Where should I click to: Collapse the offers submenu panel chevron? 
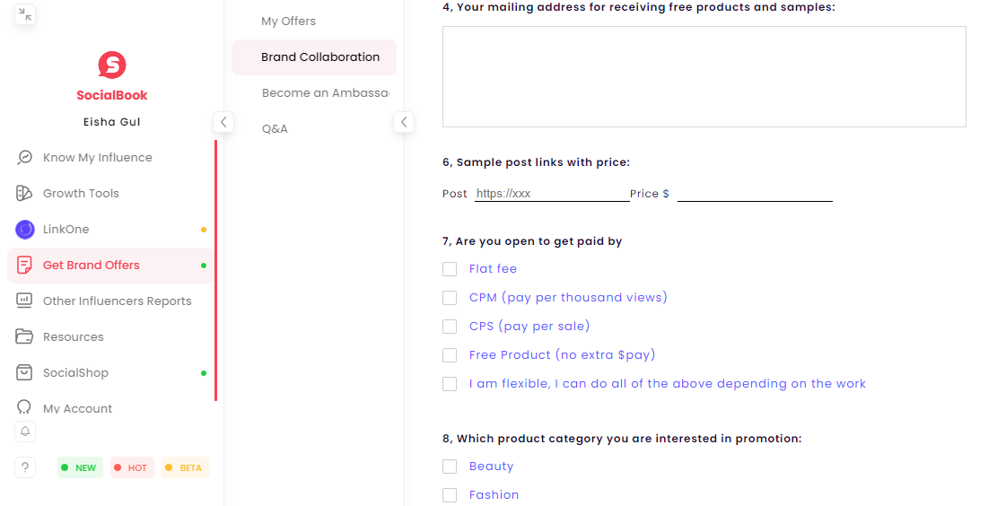pos(404,122)
